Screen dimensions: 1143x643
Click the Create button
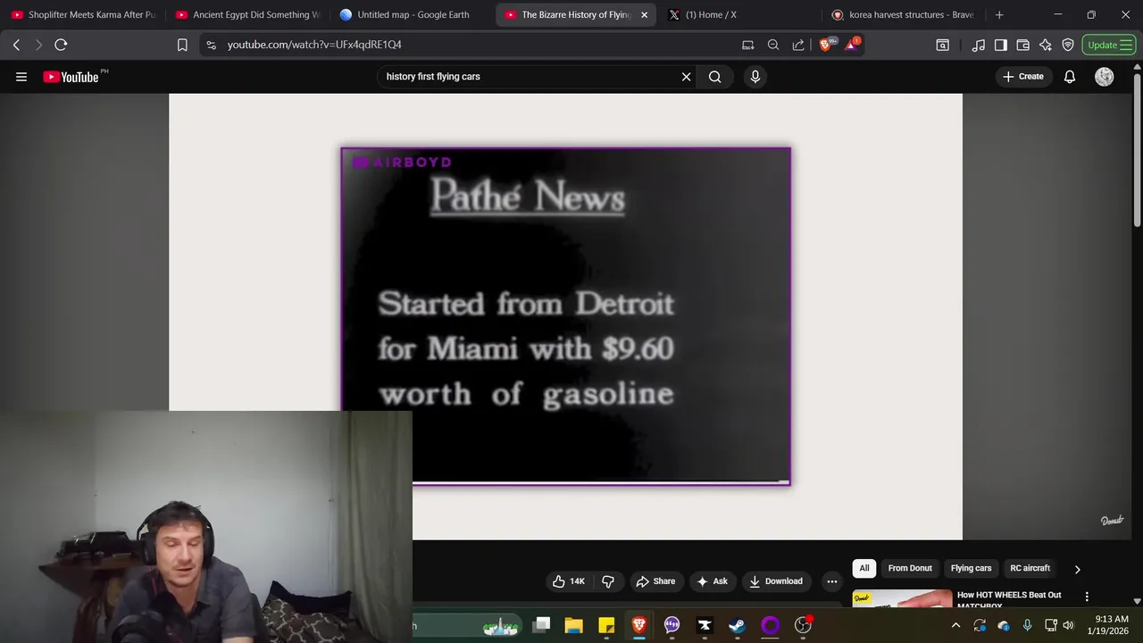coord(1023,77)
